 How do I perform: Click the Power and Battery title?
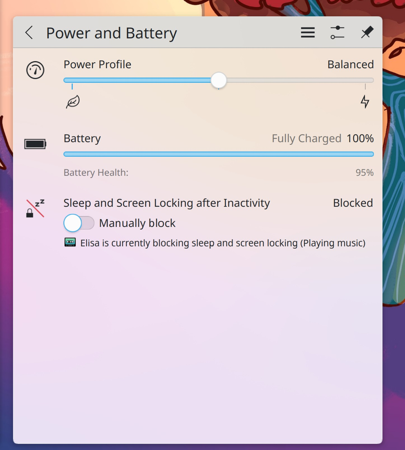(x=111, y=33)
